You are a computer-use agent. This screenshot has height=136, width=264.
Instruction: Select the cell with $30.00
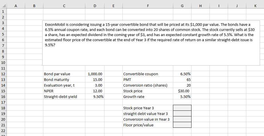pos(182,91)
